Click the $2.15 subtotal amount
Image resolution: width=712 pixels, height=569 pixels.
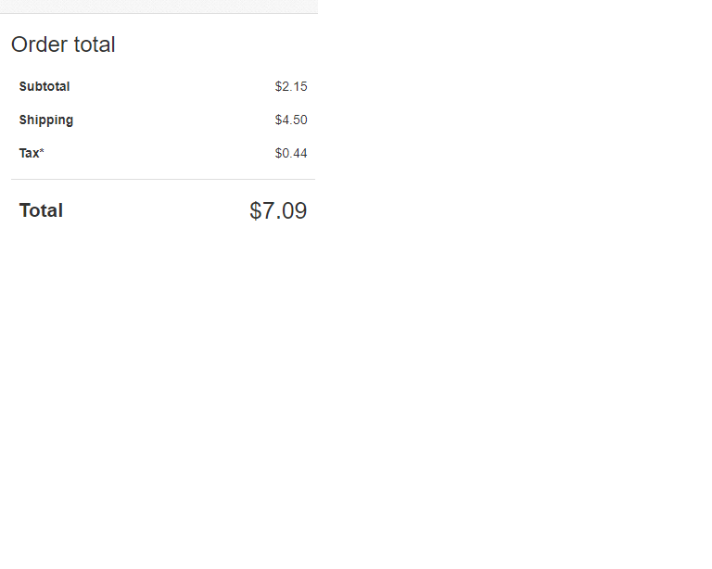coord(291,87)
